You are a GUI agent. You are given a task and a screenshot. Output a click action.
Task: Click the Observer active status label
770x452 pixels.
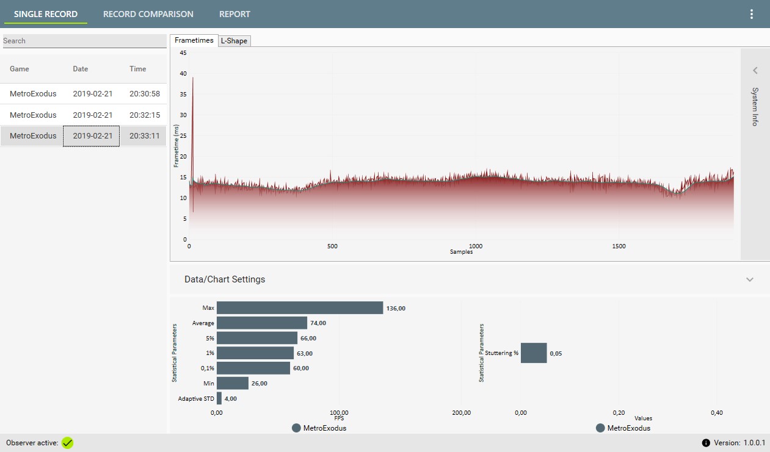pyautogui.click(x=32, y=443)
